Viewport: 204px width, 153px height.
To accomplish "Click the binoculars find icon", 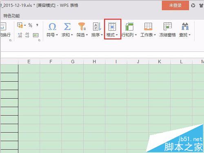I will 185,27.
